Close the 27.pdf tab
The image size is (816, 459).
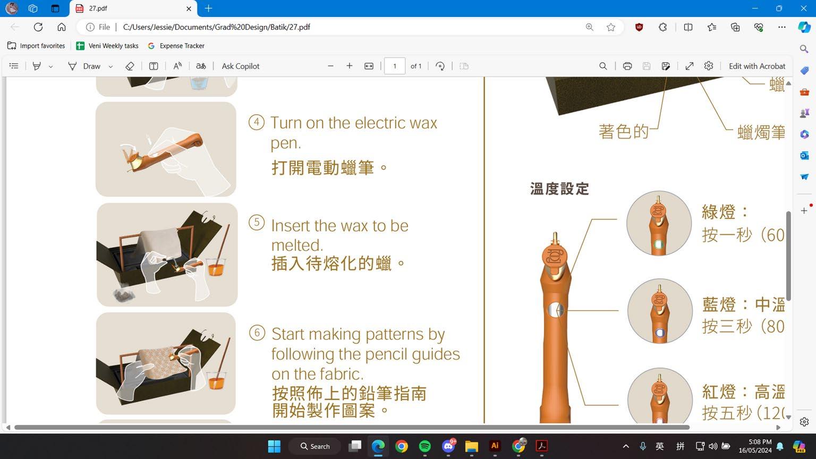(189, 8)
